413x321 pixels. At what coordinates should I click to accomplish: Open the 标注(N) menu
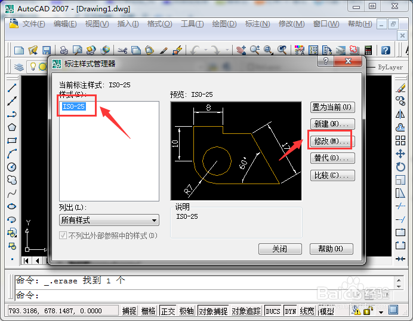(257, 24)
